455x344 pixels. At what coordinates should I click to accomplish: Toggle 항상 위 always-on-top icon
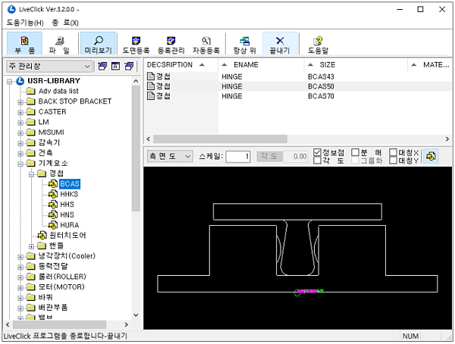245,44
